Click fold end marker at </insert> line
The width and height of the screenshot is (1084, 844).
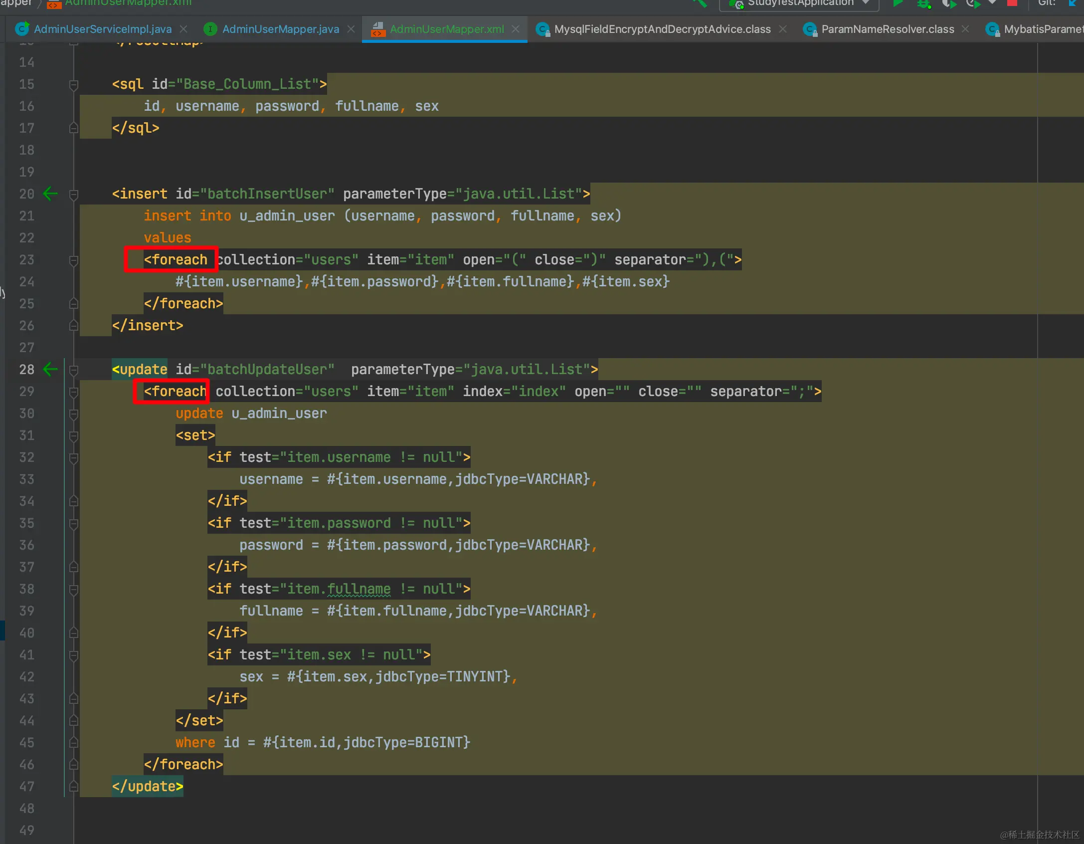coord(74,326)
